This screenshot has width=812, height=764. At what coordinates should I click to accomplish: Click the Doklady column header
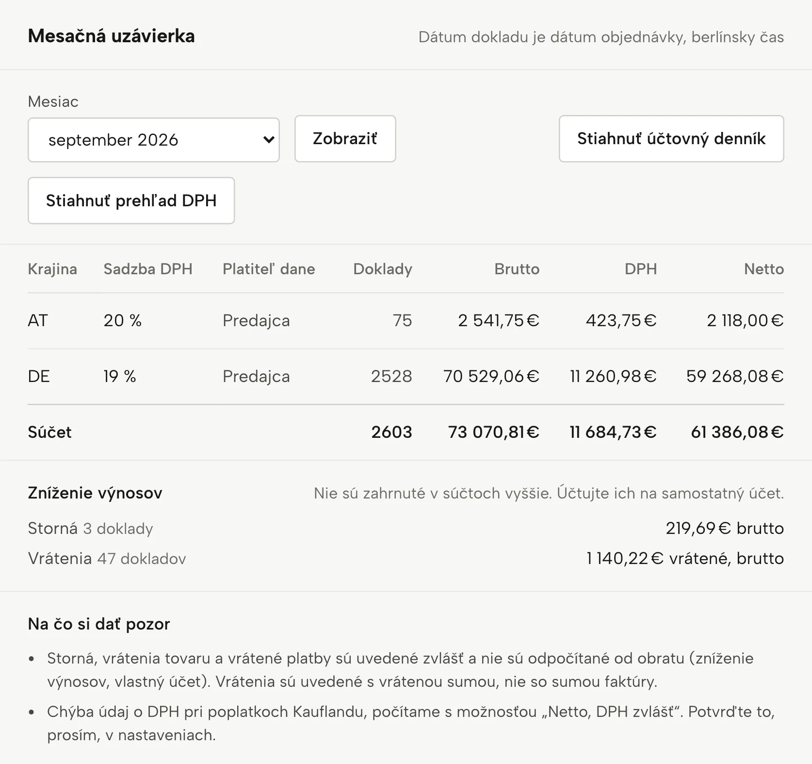click(383, 269)
